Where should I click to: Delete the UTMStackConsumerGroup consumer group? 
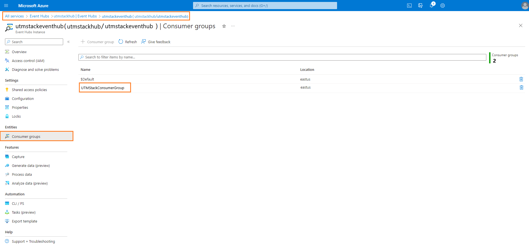pos(521,87)
